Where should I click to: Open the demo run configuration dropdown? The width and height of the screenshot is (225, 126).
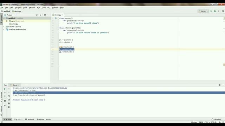click(203, 11)
